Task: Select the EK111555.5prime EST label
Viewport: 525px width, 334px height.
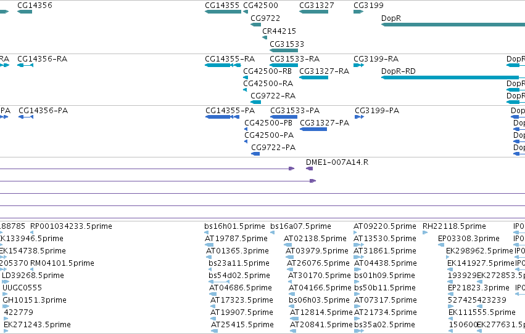Action: tap(482, 312)
